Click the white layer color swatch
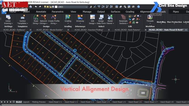 coord(56,7)
